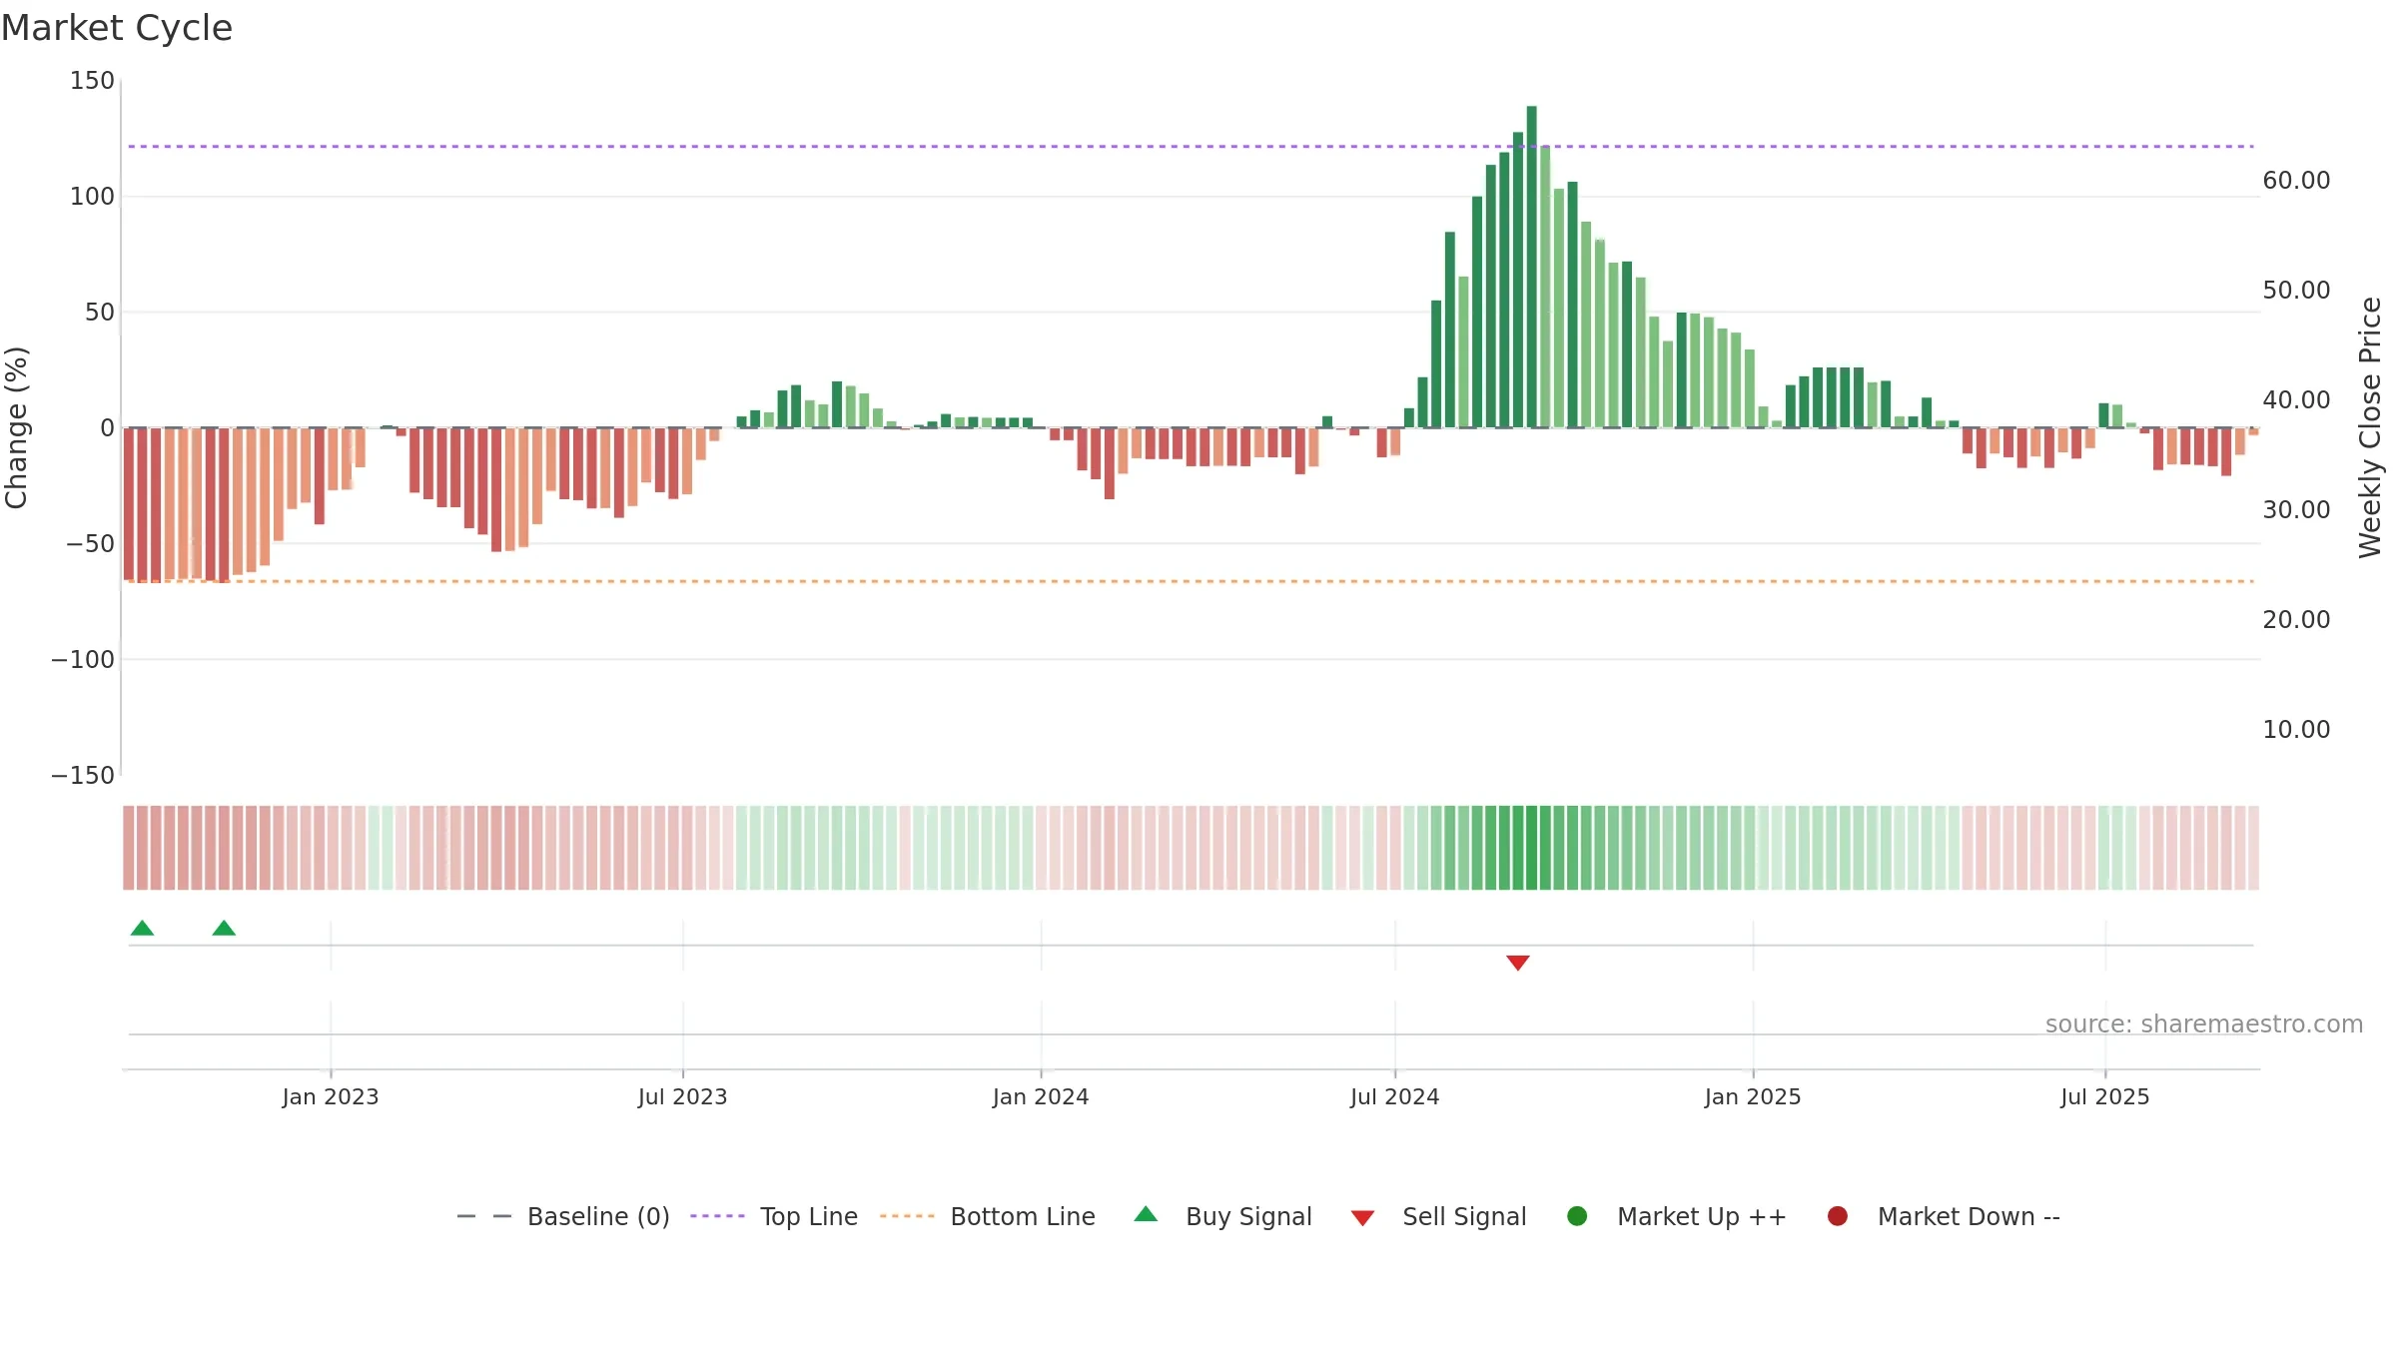This screenshot has height=1348, width=2397.
Task: Click the Weekly Close Price axis title
Action: click(2370, 427)
